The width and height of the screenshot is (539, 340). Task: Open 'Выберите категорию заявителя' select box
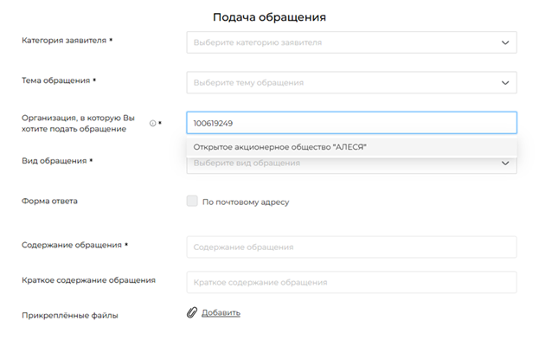tap(351, 42)
